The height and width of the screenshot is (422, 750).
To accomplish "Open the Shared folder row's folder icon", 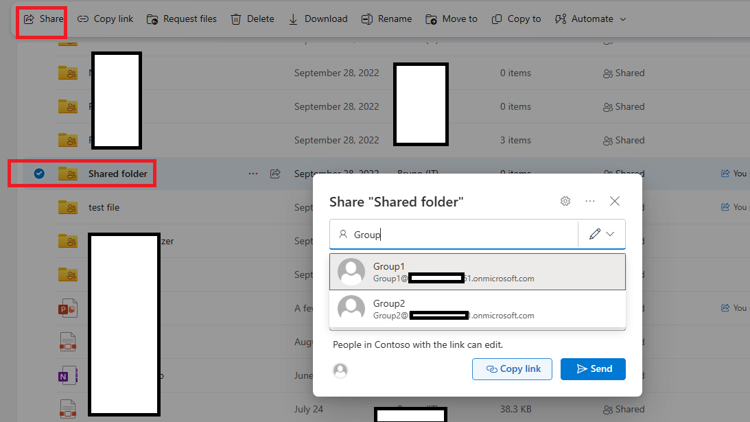I will click(68, 174).
